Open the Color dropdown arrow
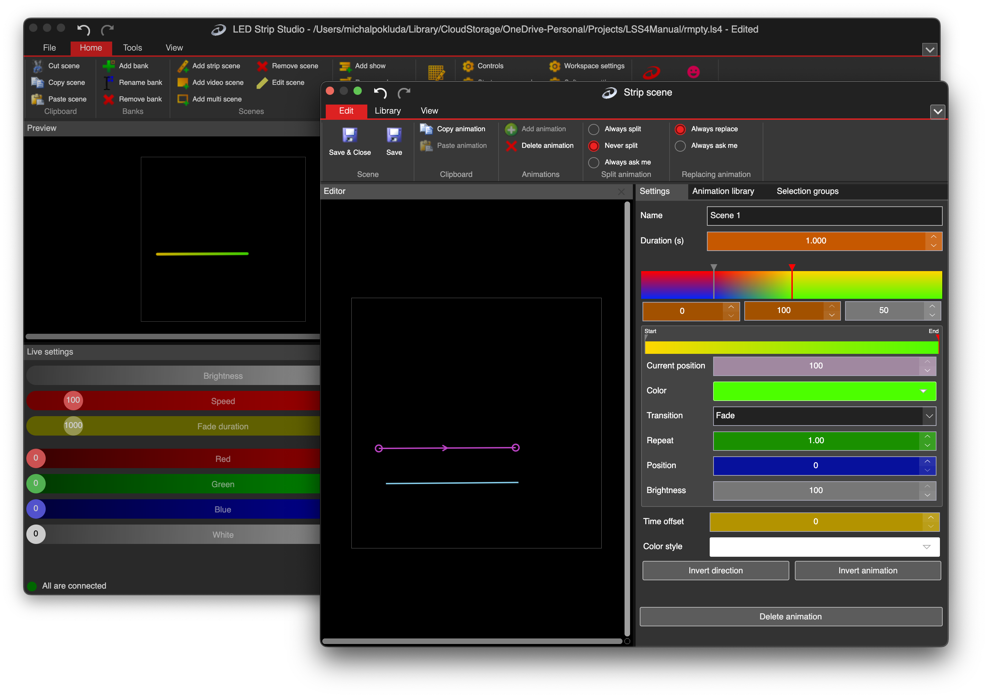 (923, 391)
